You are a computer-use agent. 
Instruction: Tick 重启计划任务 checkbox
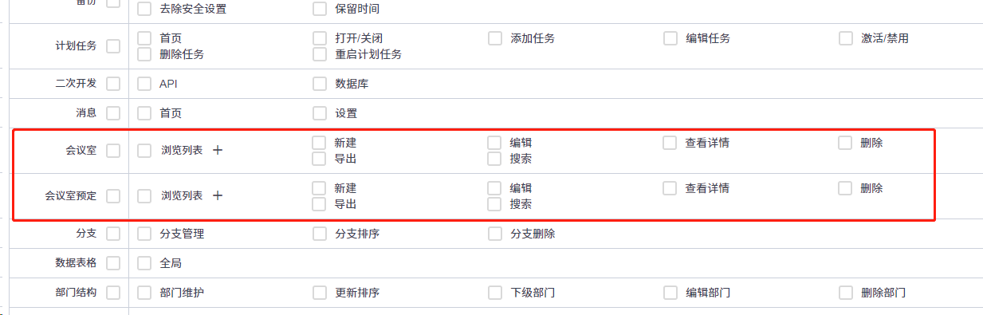tap(320, 54)
